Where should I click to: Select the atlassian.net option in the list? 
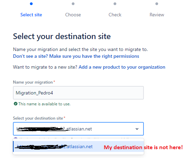click(78, 146)
